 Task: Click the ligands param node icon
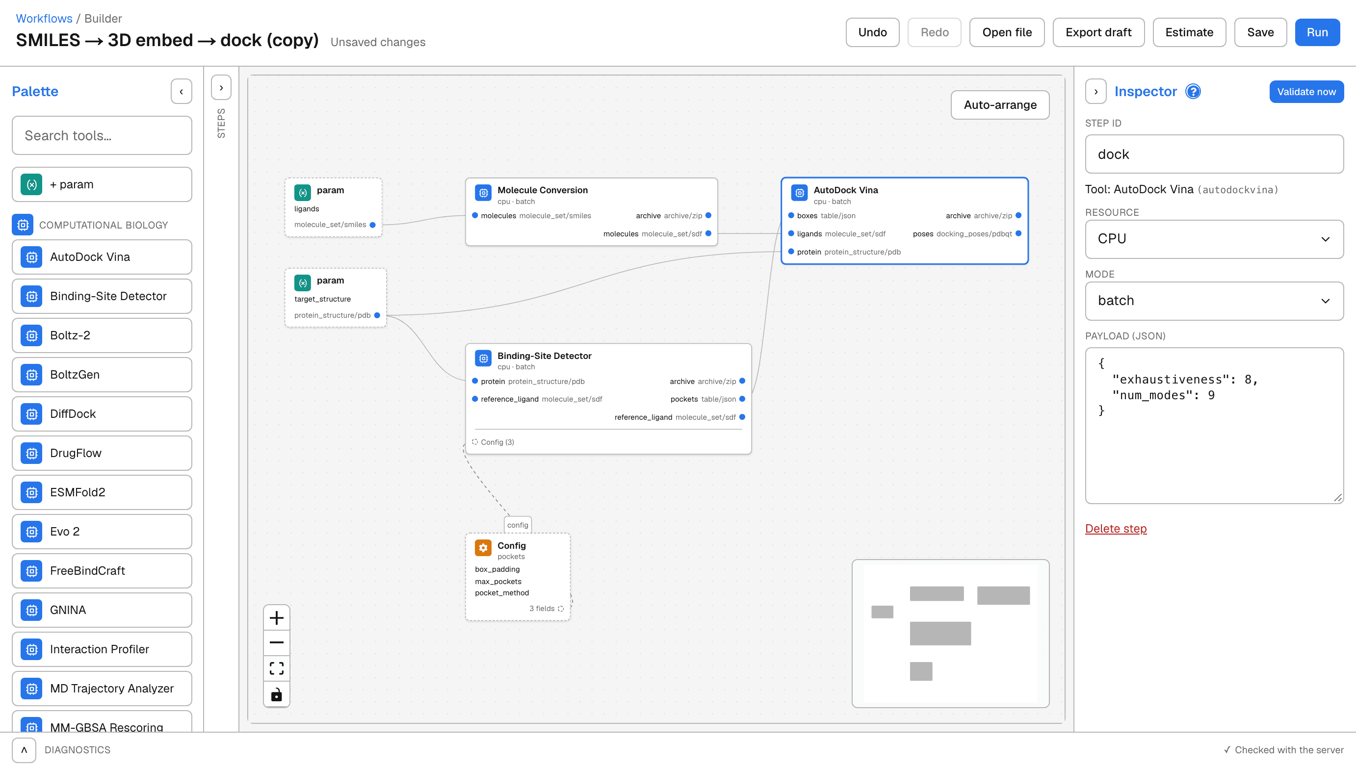[x=302, y=193]
